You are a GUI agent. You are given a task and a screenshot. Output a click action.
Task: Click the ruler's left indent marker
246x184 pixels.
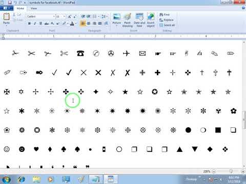click(x=3, y=36)
